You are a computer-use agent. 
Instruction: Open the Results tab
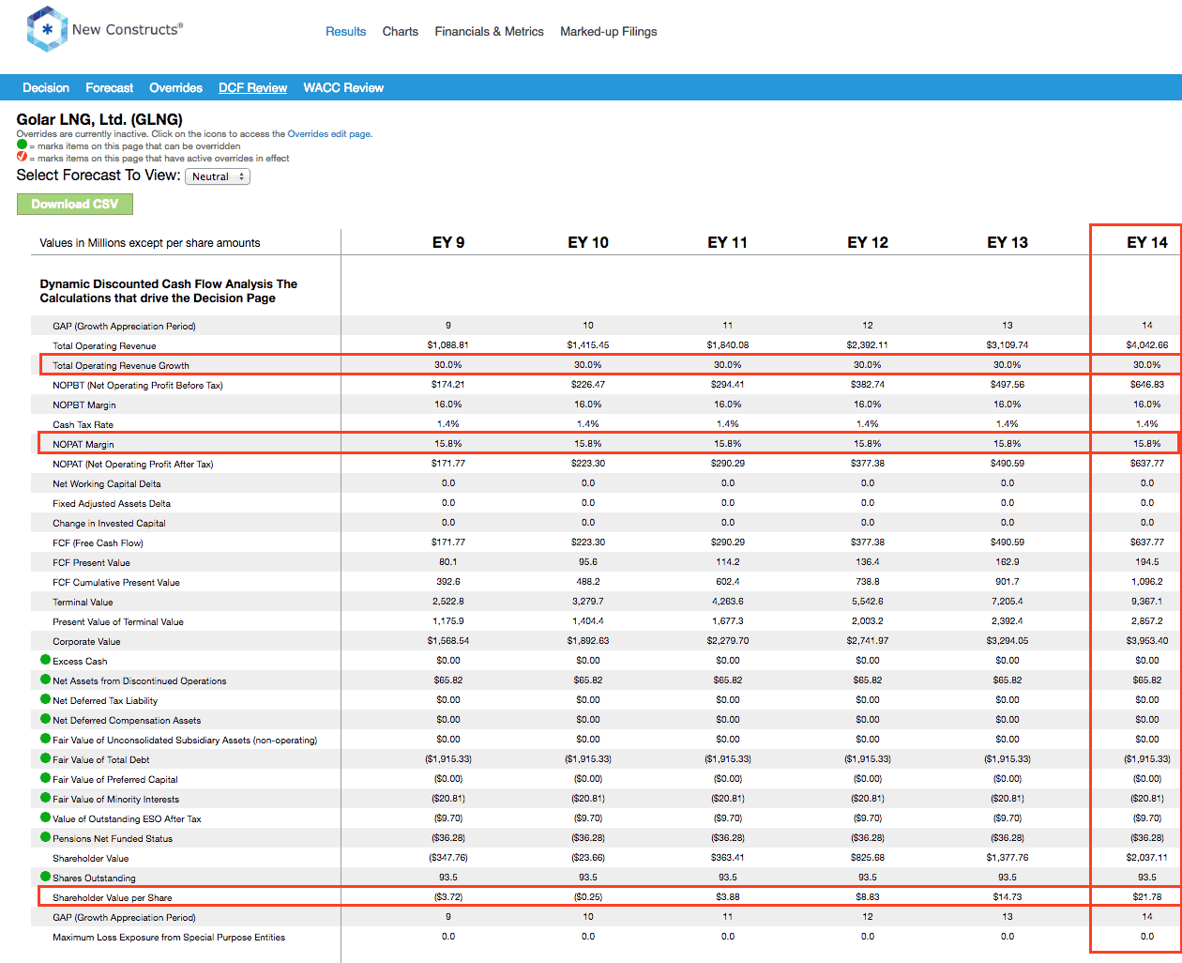click(x=346, y=31)
